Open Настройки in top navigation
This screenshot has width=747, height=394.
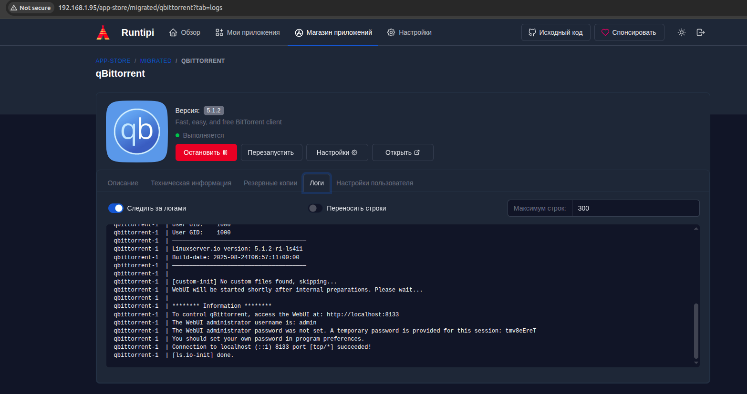409,32
